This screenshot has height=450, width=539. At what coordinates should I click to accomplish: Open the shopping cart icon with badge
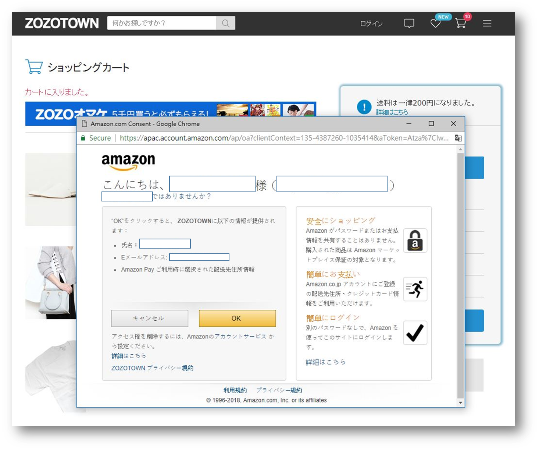[x=460, y=23]
